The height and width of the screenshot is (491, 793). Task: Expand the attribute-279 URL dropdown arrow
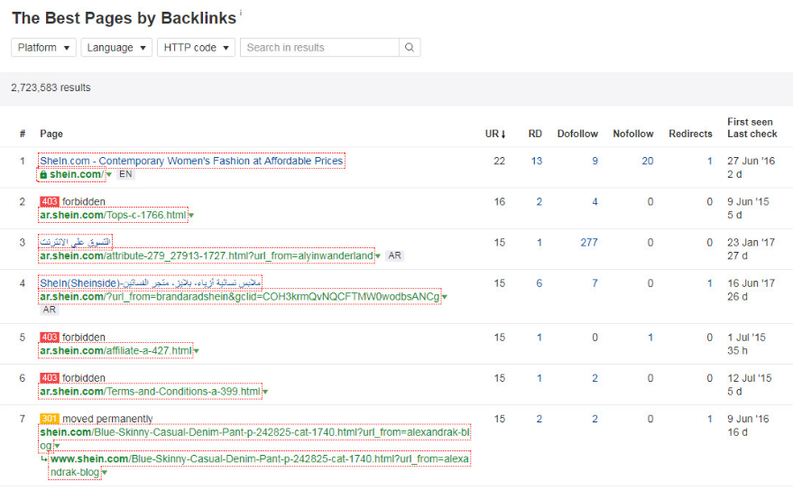coord(378,256)
